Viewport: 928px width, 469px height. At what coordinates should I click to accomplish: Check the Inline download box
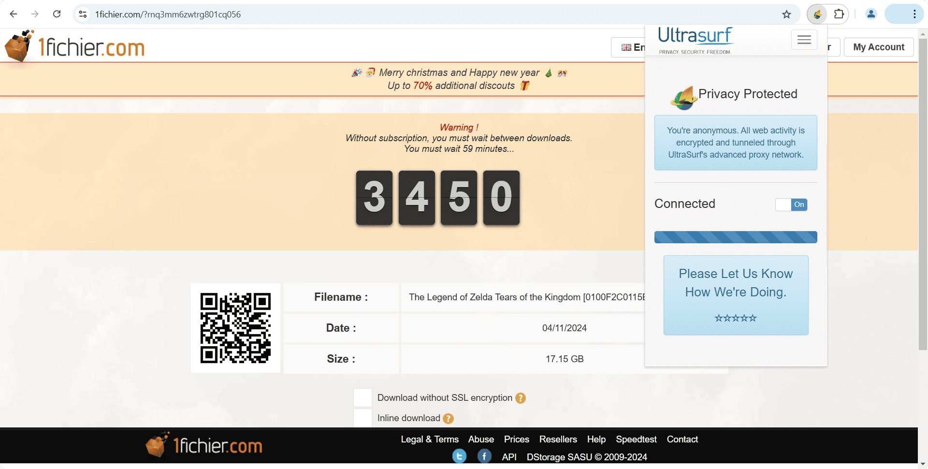point(362,418)
